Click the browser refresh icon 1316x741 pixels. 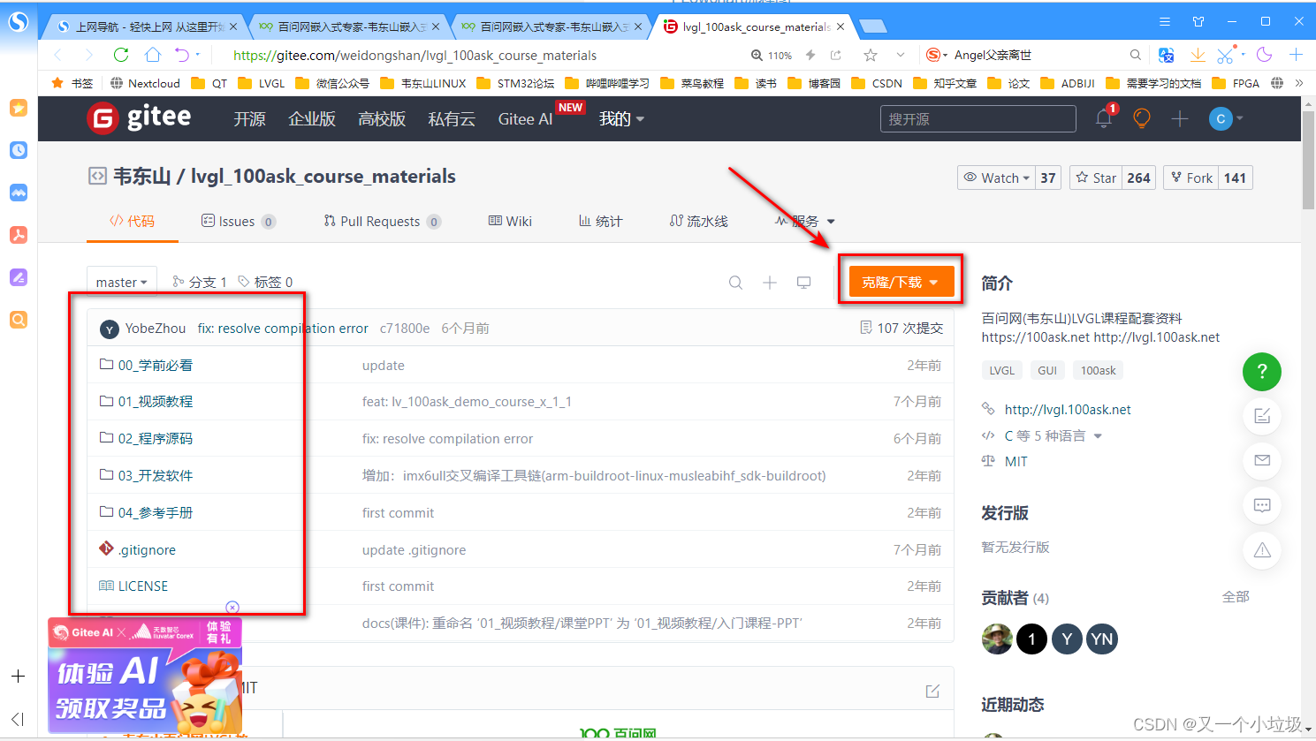click(121, 55)
